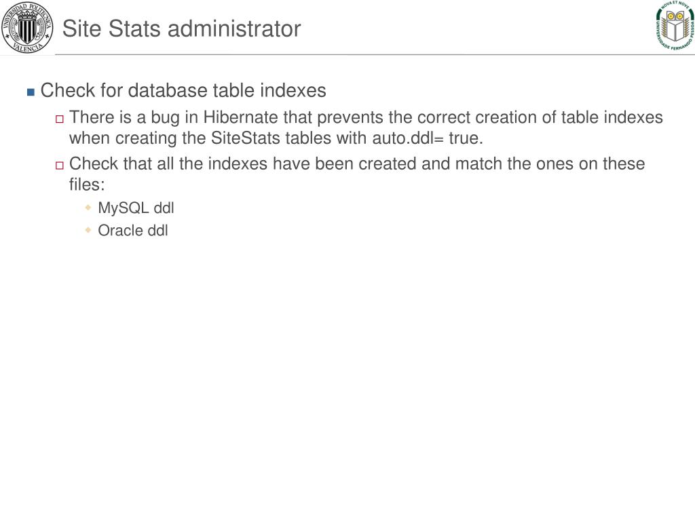Click the Universidad Politecnica Valencia crest logo
Image resolution: width=695 pixels, height=521 pixels.
pyautogui.click(x=27, y=27)
